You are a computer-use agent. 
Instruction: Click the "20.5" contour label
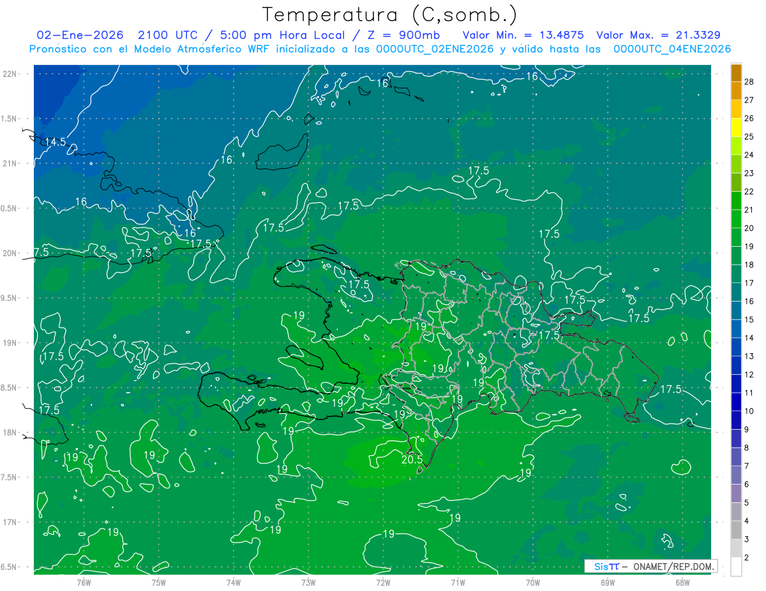coord(412,458)
